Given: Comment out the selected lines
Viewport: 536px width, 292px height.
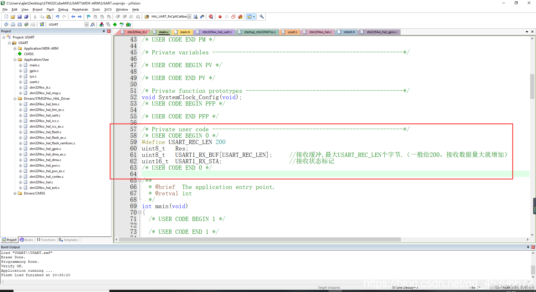Looking at the screenshot, I should point(131,17).
